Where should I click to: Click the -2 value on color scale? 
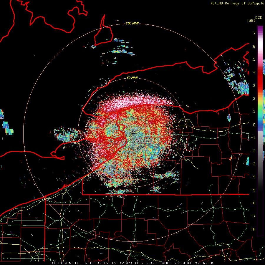click(x=253, y=151)
